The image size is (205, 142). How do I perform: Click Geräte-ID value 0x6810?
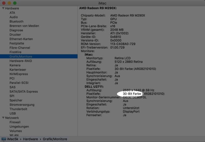point(115,37)
